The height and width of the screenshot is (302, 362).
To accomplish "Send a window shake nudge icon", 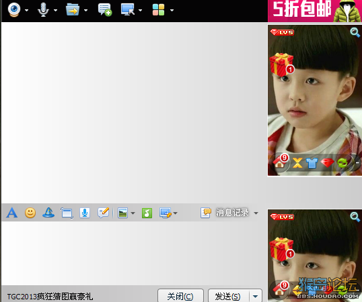I will pos(67,213).
